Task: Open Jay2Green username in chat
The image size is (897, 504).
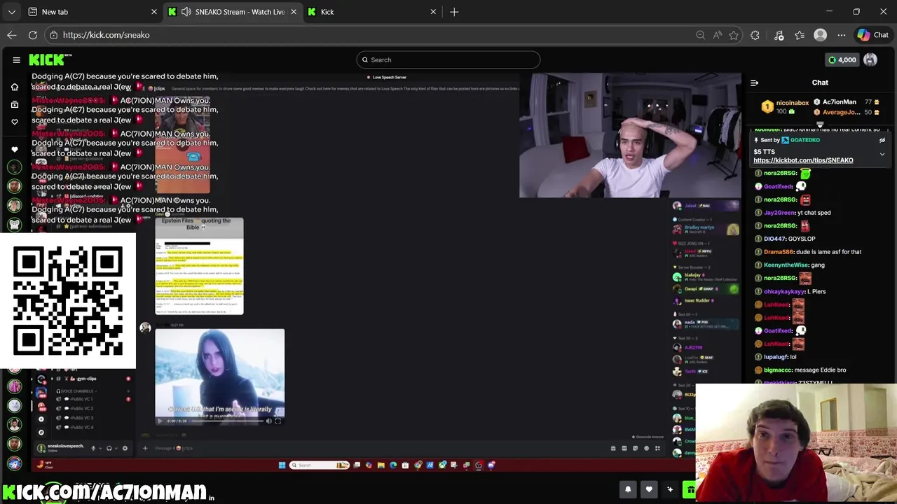Action: point(779,213)
